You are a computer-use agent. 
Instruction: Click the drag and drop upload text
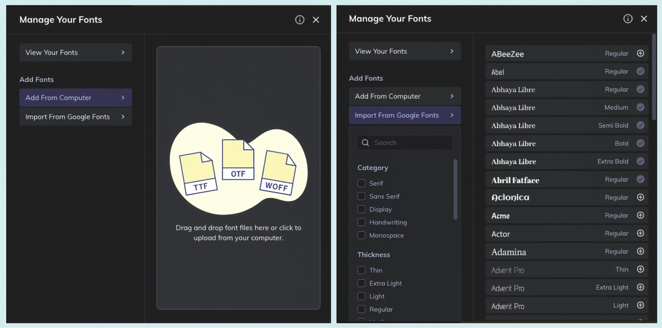pyautogui.click(x=238, y=233)
